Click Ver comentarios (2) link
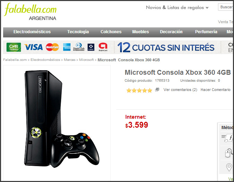The height and width of the screenshot is (182, 234). tap(180, 90)
